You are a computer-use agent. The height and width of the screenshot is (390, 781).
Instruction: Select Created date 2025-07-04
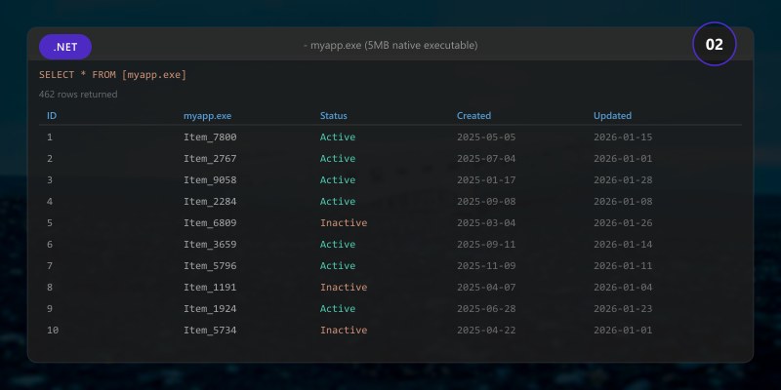click(x=486, y=158)
